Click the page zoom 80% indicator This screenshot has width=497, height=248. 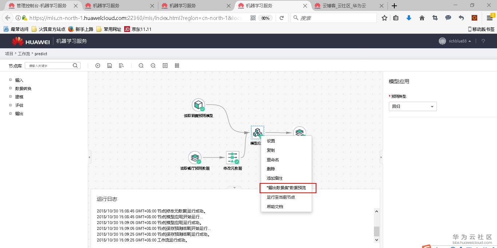click(265, 18)
